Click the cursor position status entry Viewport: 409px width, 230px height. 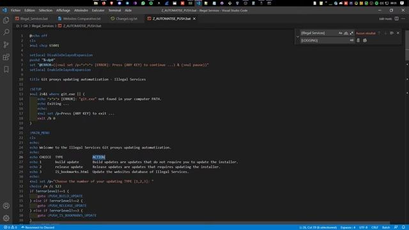[318, 227]
